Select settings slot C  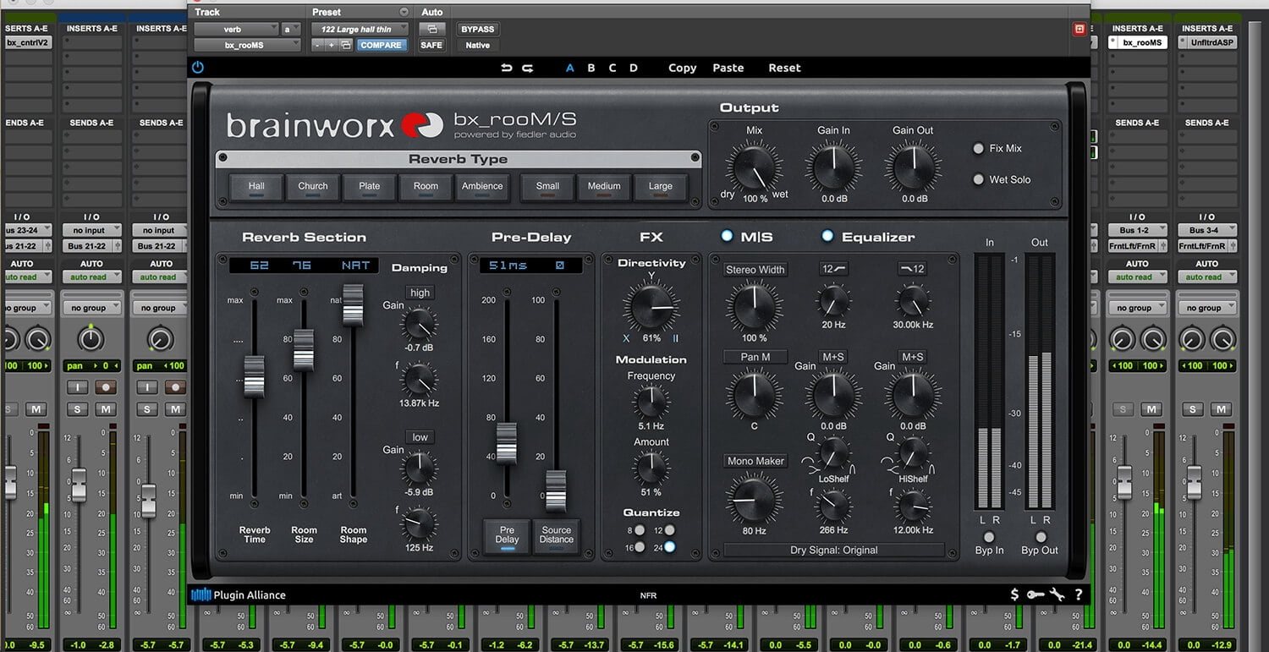613,68
